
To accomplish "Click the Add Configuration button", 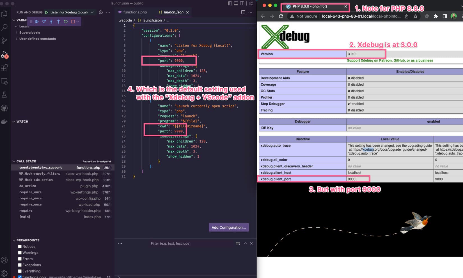I will tap(229, 227).
